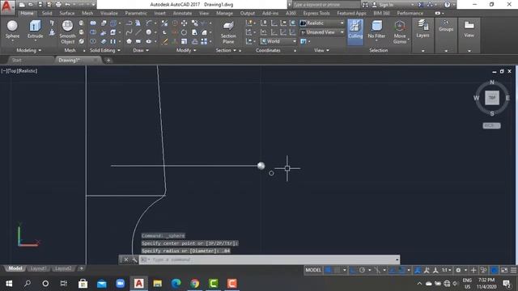Click the Line tool in Draw panel
The width and height of the screenshot is (518, 291).
click(138, 32)
